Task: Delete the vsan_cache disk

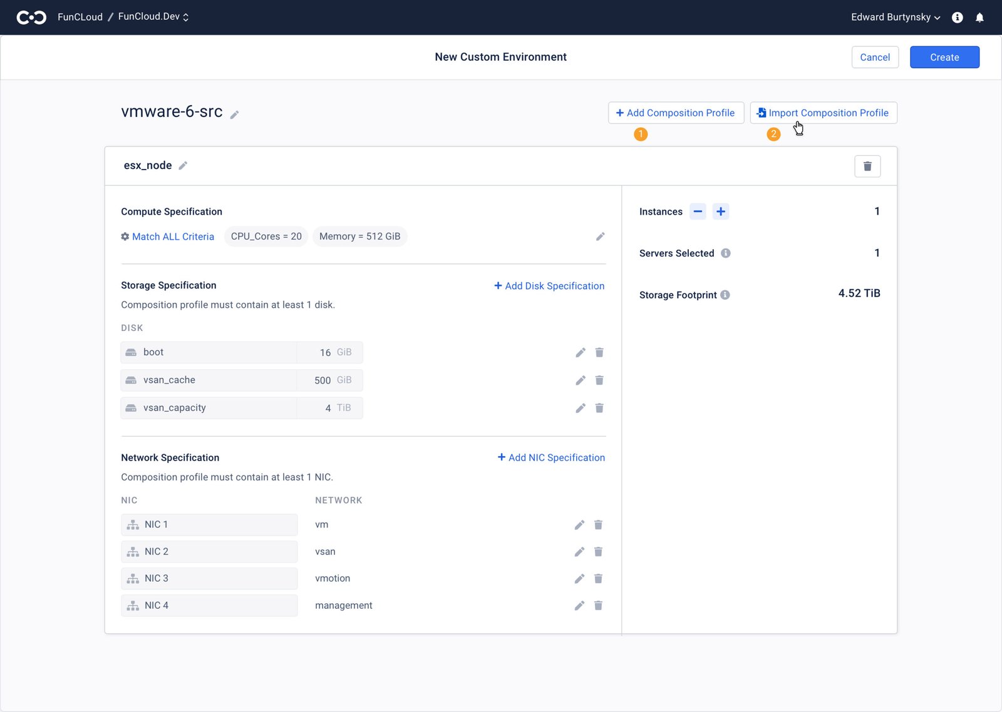Action: click(x=599, y=380)
